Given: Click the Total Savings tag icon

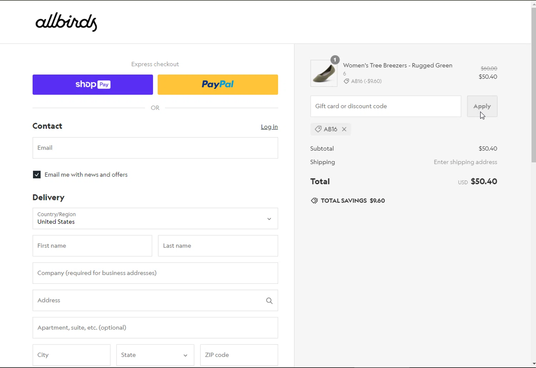Looking at the screenshot, I should pos(314,201).
